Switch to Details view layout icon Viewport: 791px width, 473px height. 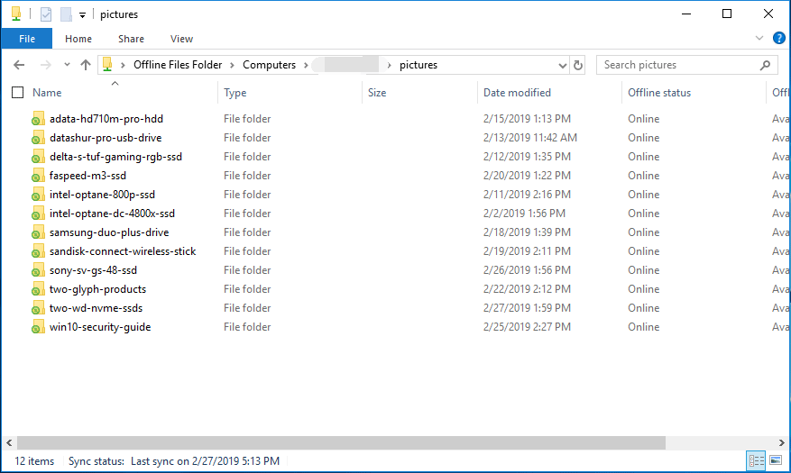(x=756, y=461)
